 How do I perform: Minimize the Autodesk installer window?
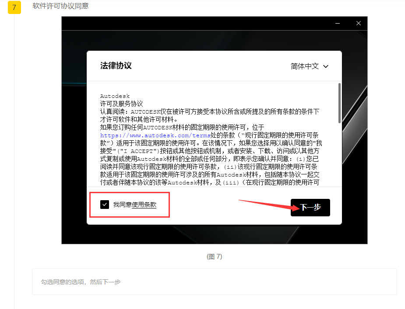337,23
